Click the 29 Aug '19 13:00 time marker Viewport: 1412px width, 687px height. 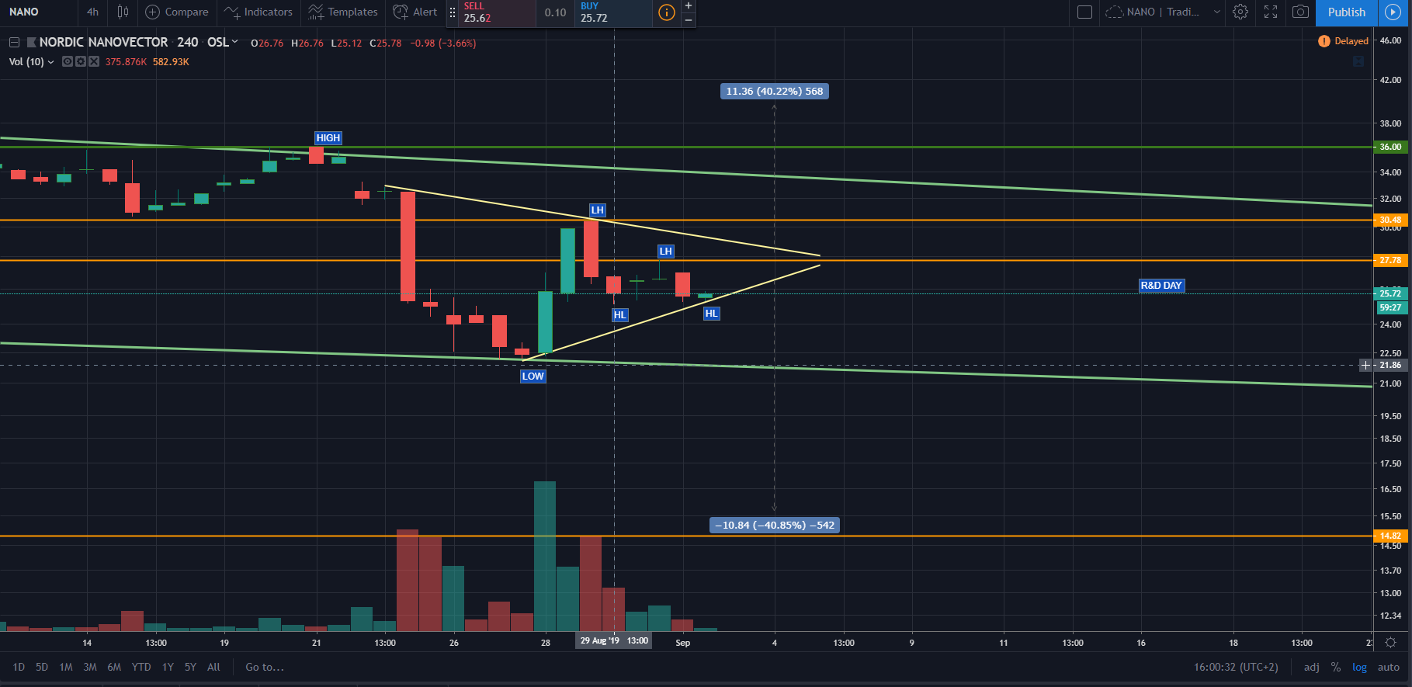coord(614,640)
